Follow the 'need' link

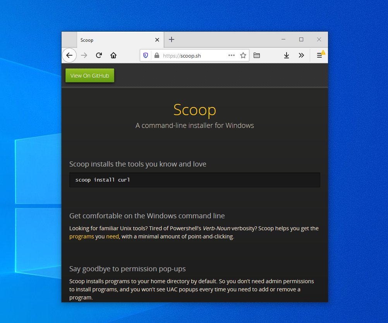pyautogui.click(x=113, y=236)
